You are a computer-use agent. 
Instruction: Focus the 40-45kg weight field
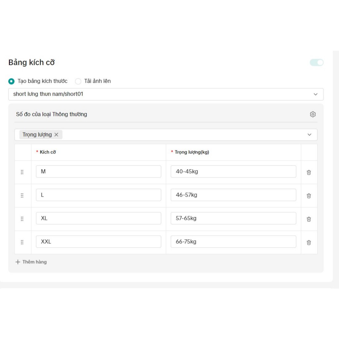point(233,171)
